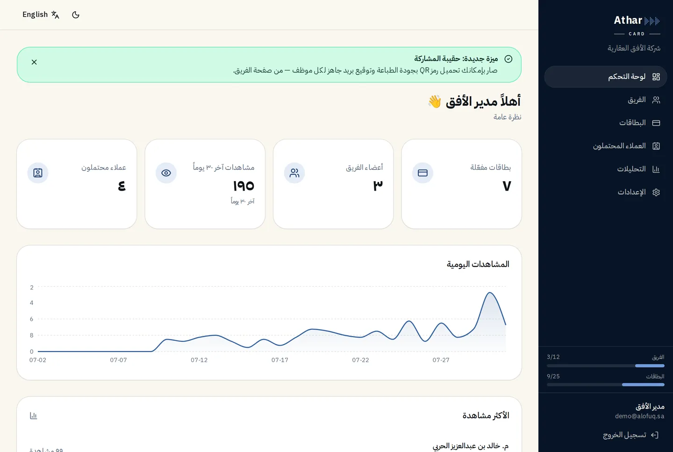This screenshot has height=452, width=673.
Task: Click the highest peak of the views chart
Action: pyautogui.click(x=490, y=293)
